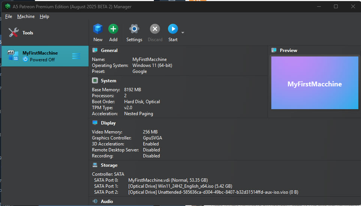
Task: Collapse the Display section header
Action: [x=108, y=123]
